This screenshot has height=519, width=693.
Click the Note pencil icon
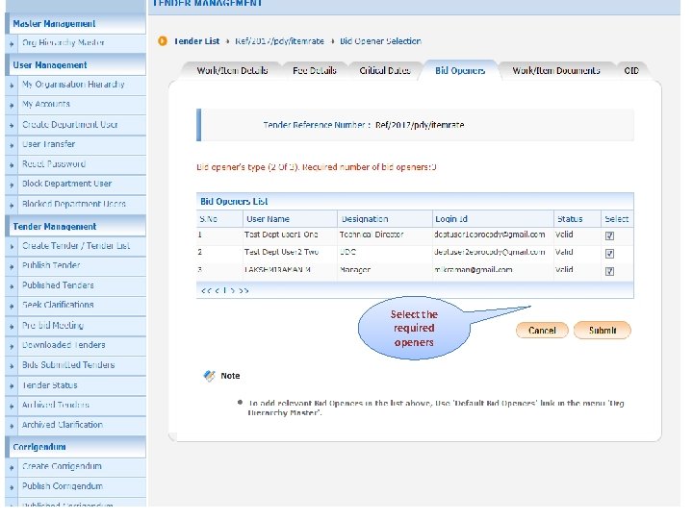[x=209, y=376]
